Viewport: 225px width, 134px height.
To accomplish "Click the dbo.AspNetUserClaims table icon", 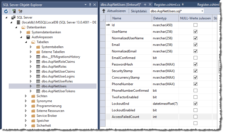I will [38, 72].
